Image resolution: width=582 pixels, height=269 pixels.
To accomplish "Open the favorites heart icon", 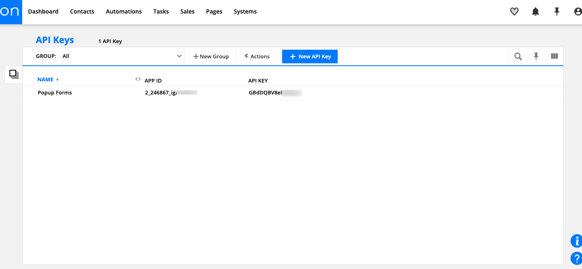I will pos(514,11).
